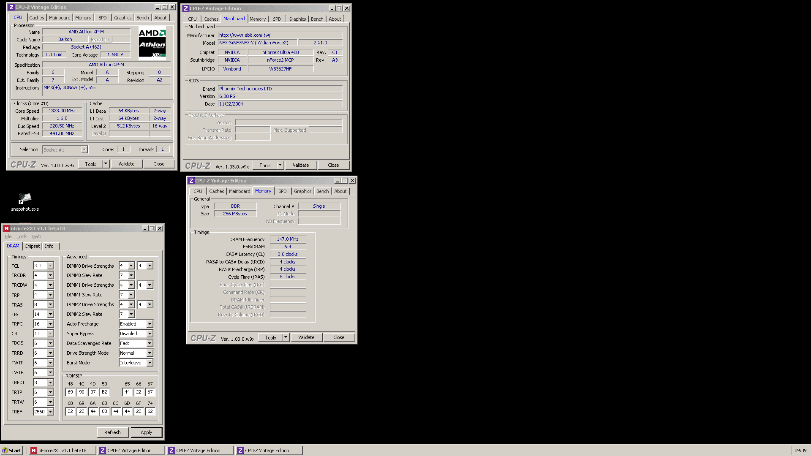Open the DIMM0 Slew Rate dropdown
This screenshot has width=811, height=456.
tap(131, 275)
